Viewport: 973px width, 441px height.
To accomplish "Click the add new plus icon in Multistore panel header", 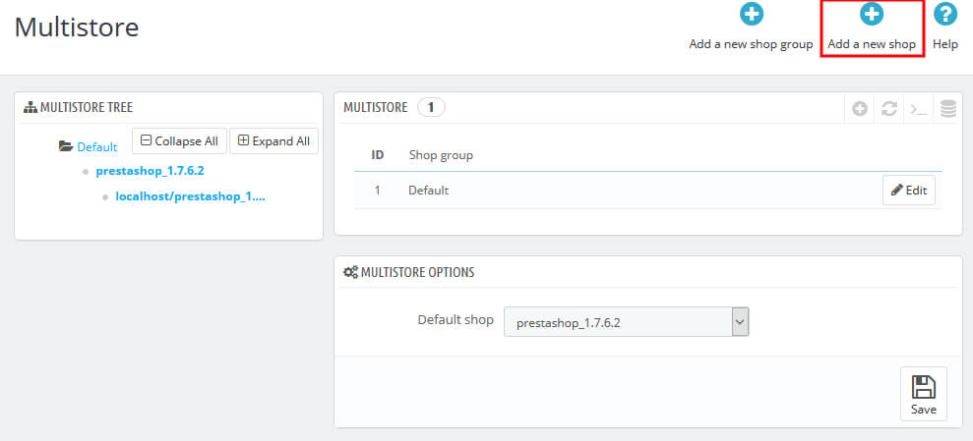I will 860,109.
